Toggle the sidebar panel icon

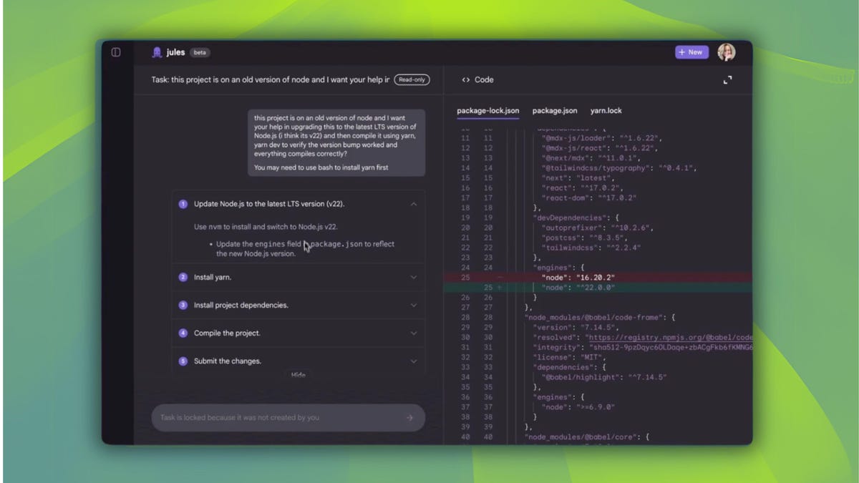coord(116,52)
